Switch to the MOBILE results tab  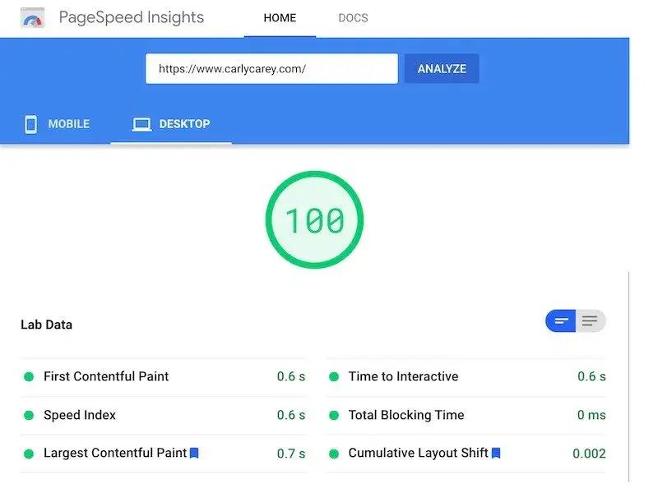click(56, 124)
